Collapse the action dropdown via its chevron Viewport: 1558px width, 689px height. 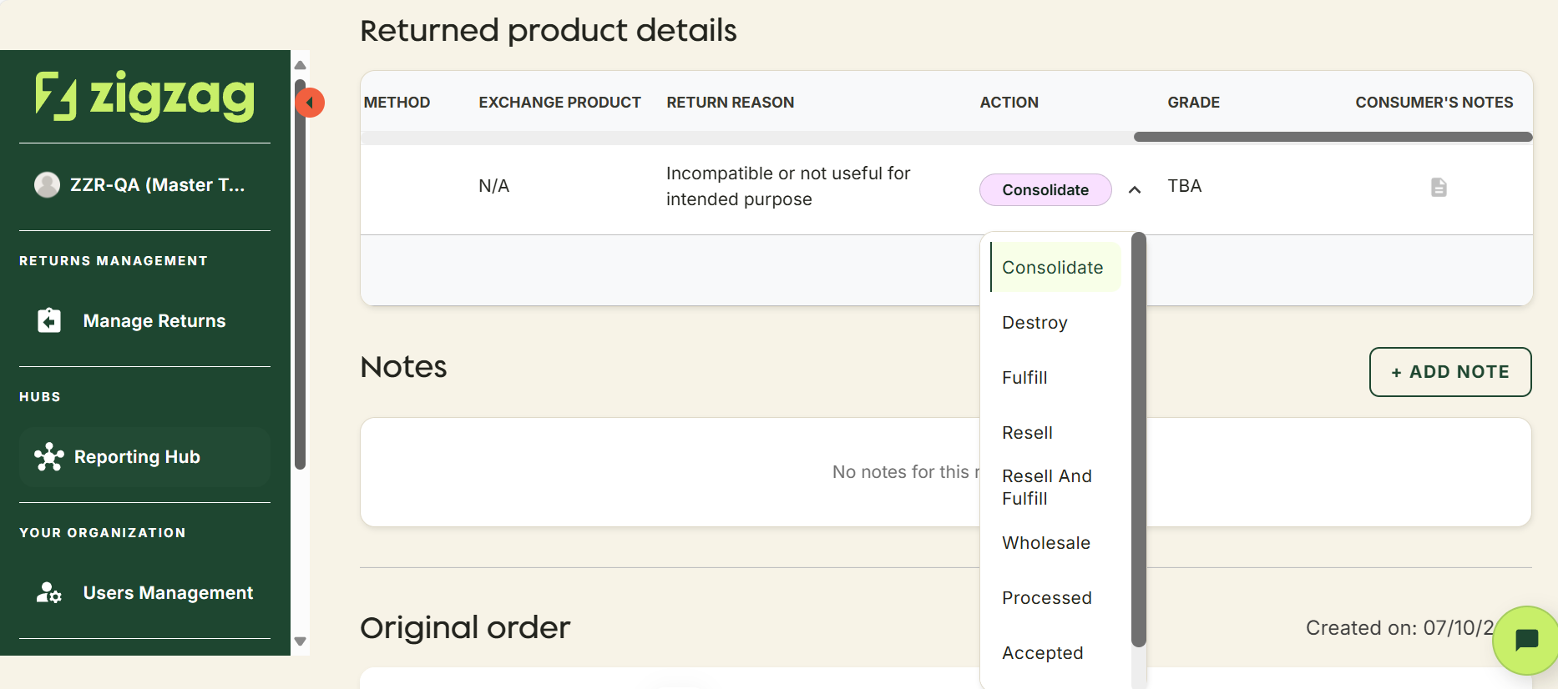tap(1135, 189)
